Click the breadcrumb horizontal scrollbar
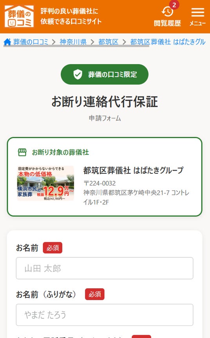This screenshot has height=338, width=210. (x=76, y=46)
